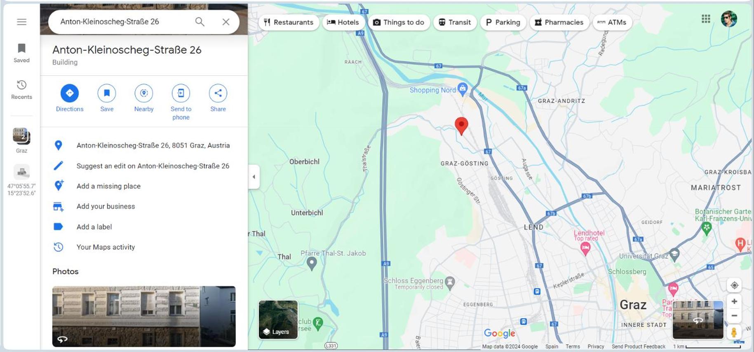Open Your Maps activity
This screenshot has width=754, height=352.
[144, 247]
